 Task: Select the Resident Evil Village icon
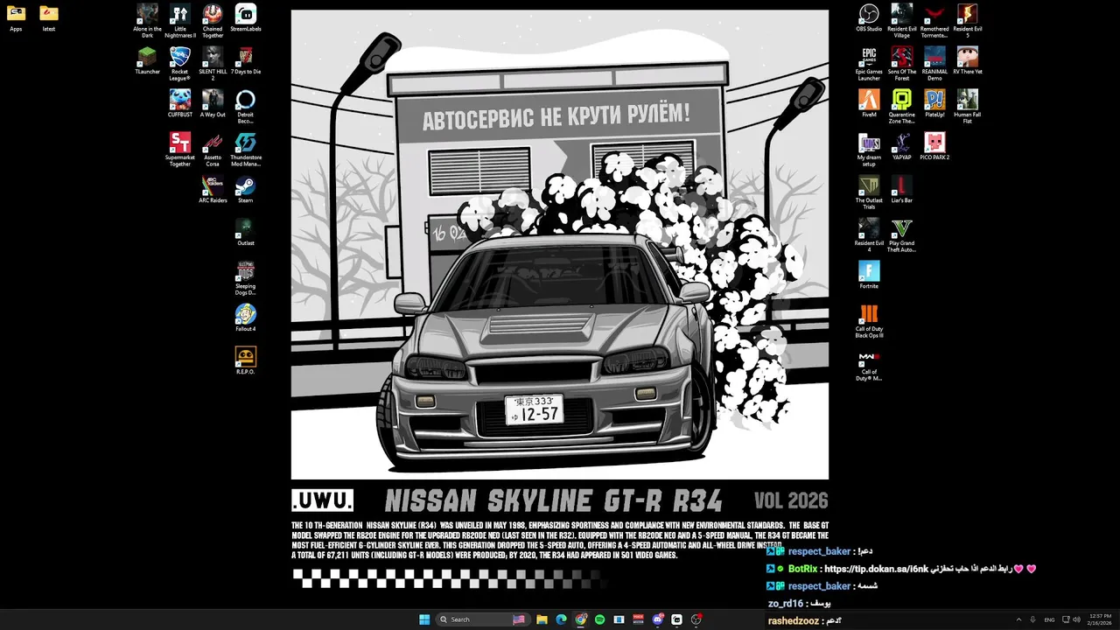tap(902, 21)
